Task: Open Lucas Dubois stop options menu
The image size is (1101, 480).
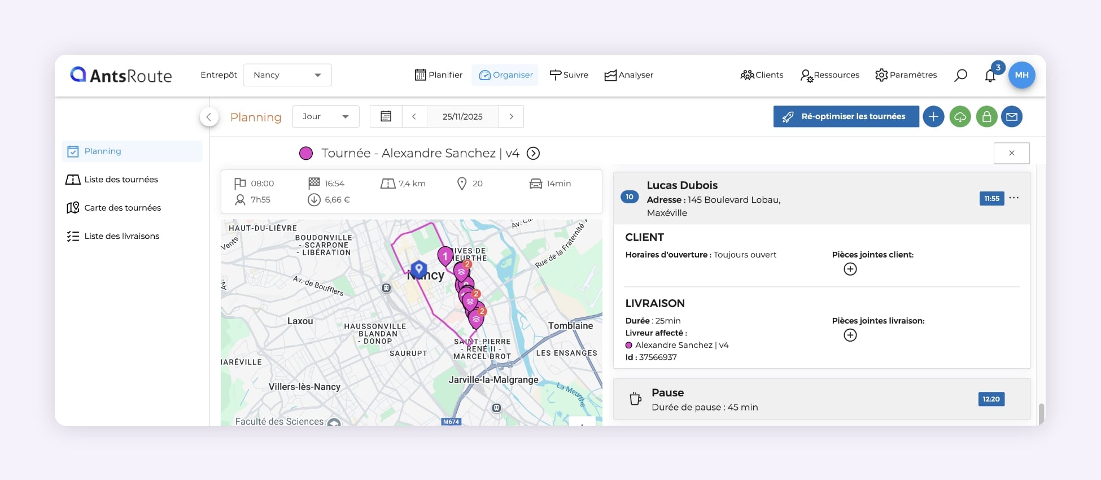Action: [x=1014, y=198]
